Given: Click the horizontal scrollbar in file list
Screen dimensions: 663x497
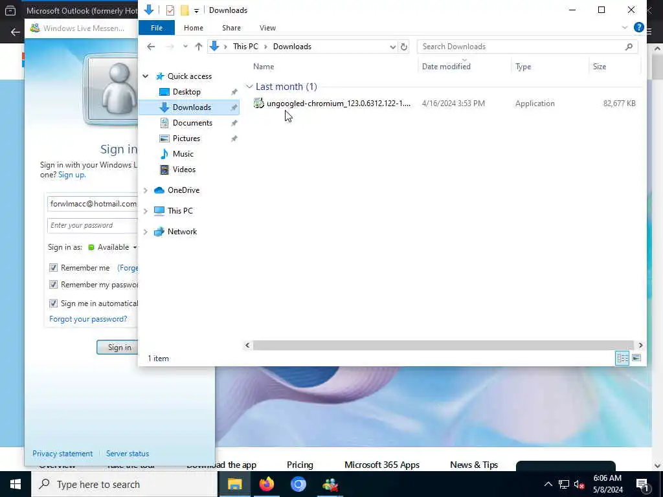Looking at the screenshot, I should coord(443,346).
